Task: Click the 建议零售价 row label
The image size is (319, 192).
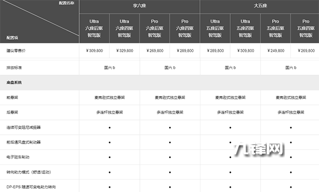Action: click(16, 50)
